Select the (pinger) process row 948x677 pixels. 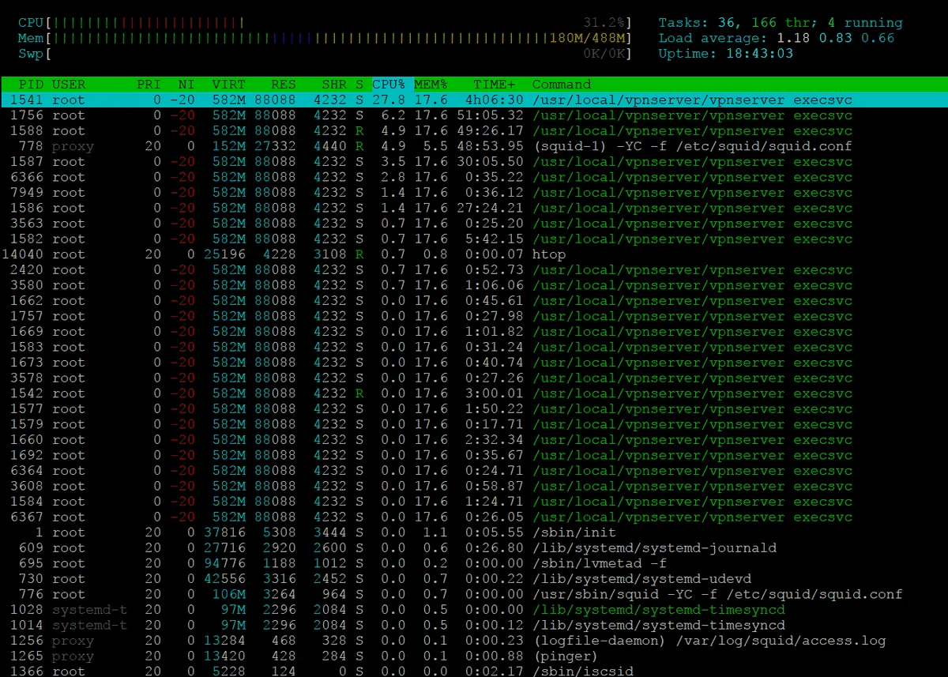(474, 656)
